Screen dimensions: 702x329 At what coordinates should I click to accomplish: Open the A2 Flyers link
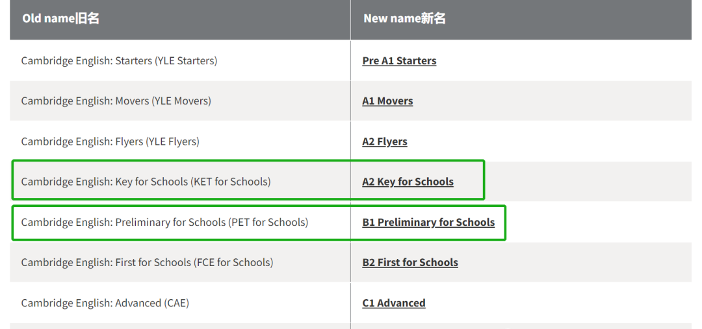coord(385,141)
